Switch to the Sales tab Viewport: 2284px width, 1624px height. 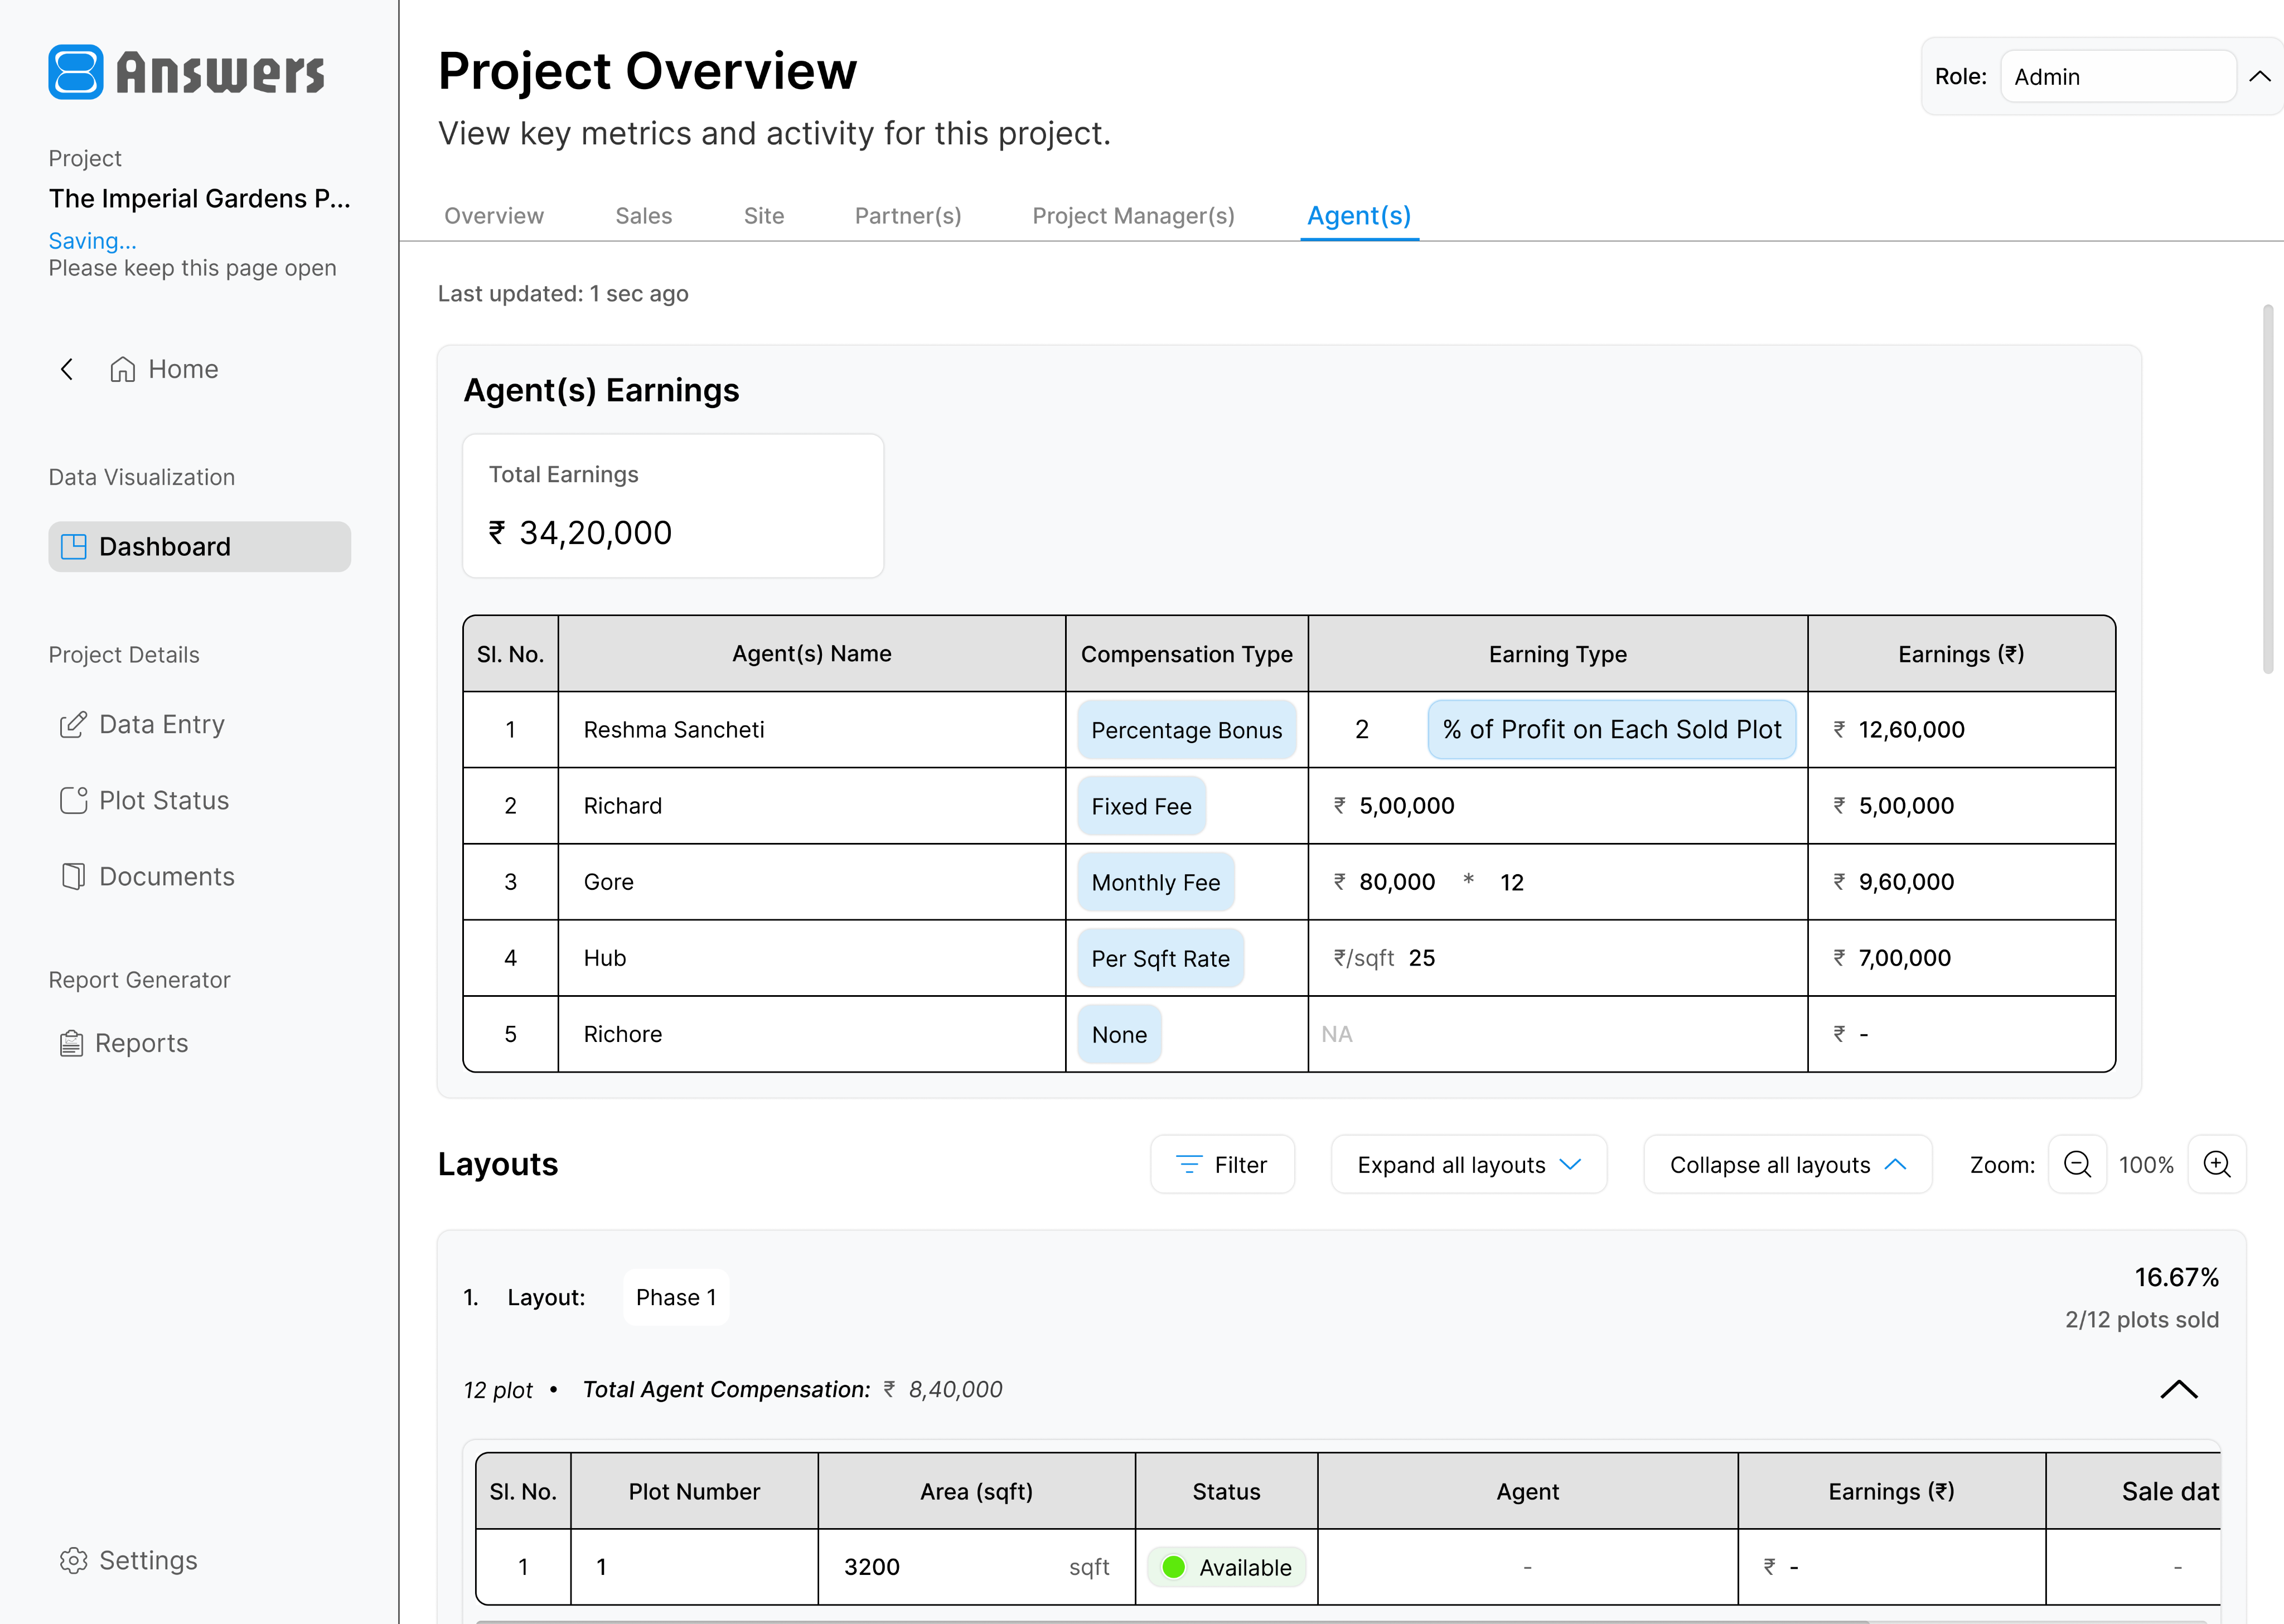click(x=644, y=216)
